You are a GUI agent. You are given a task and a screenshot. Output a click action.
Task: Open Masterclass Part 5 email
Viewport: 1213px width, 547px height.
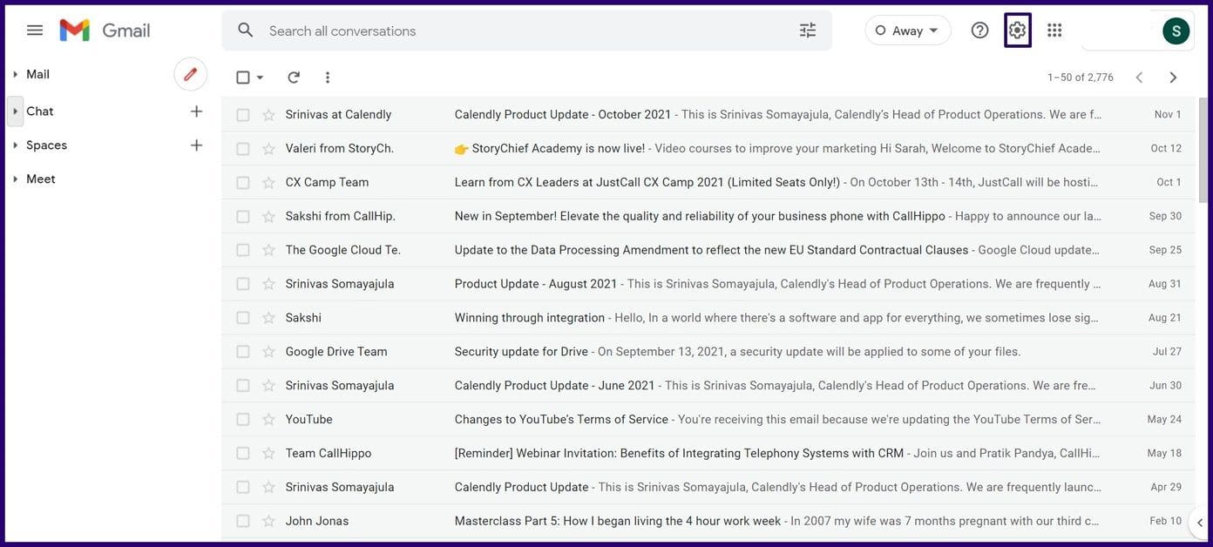coord(708,522)
